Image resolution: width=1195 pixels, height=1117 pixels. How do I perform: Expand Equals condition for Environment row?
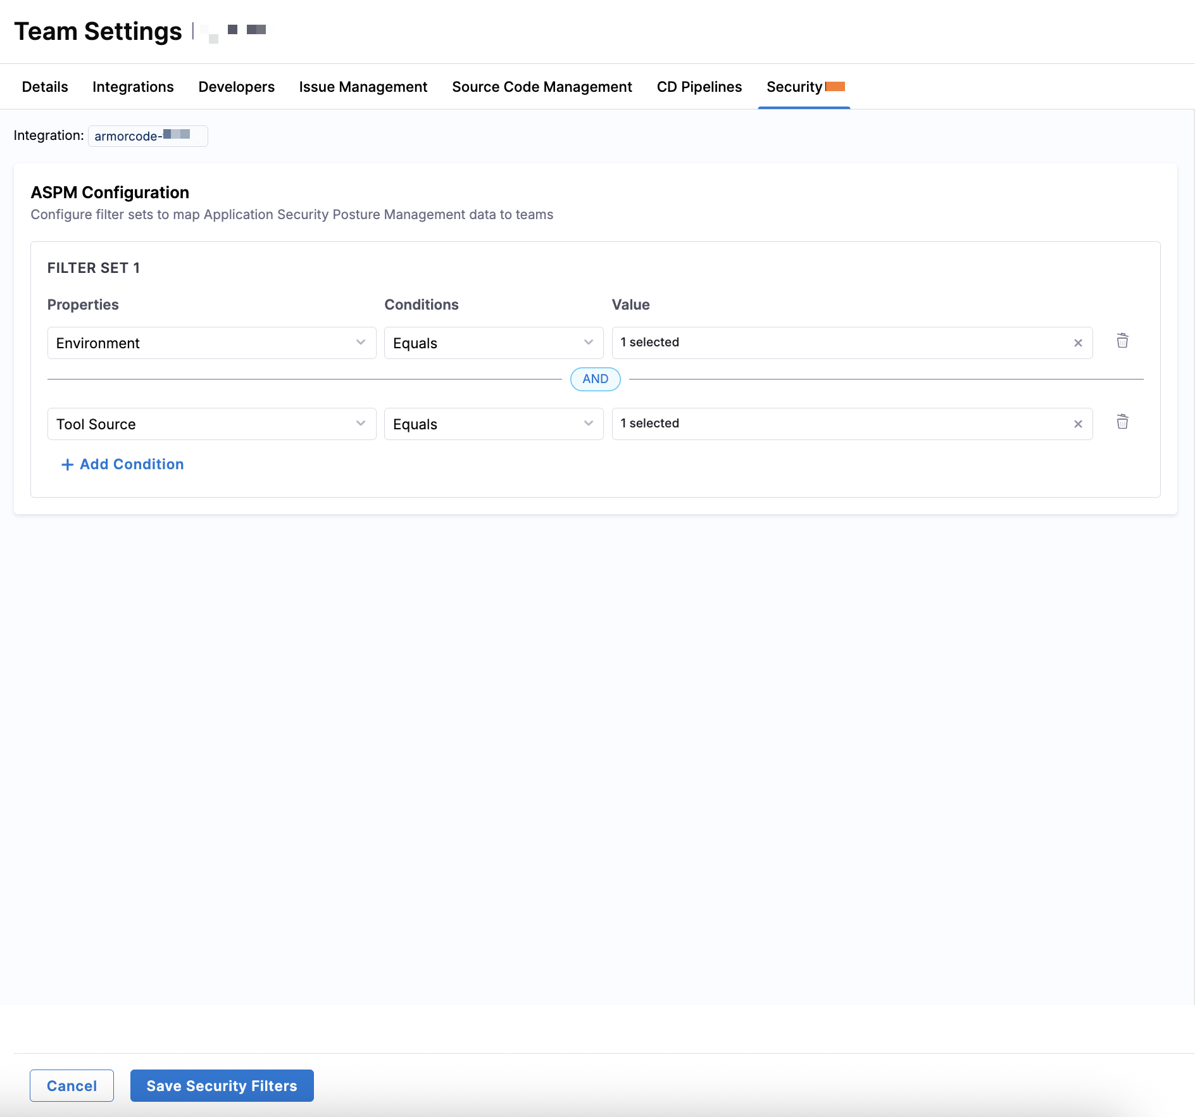493,343
